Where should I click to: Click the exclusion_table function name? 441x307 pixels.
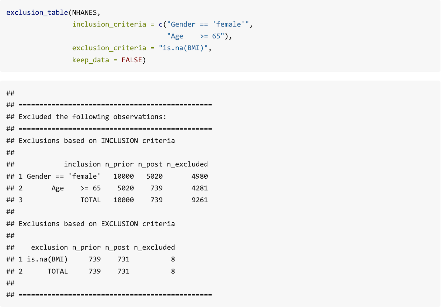37,12
